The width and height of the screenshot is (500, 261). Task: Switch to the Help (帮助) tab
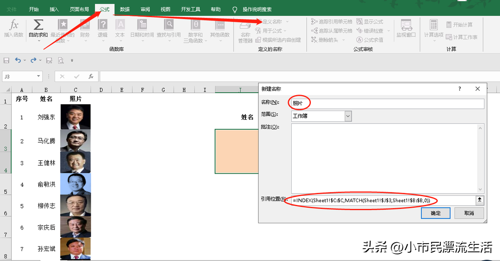(x=216, y=9)
